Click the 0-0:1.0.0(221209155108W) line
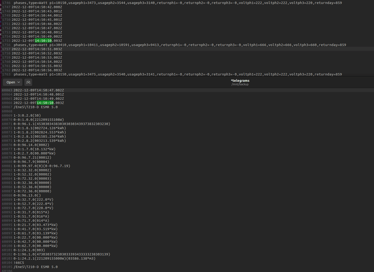 point(39,120)
